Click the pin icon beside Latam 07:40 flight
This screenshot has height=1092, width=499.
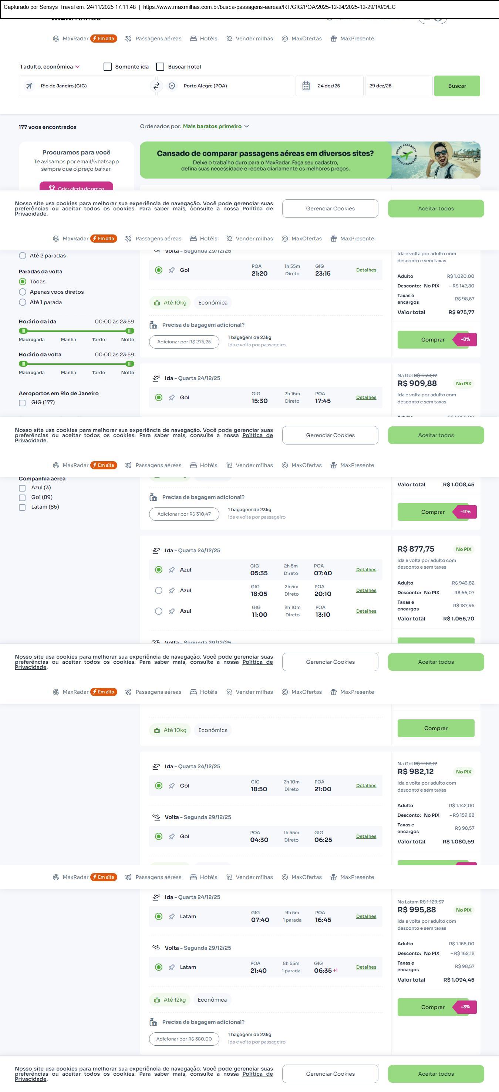[172, 916]
